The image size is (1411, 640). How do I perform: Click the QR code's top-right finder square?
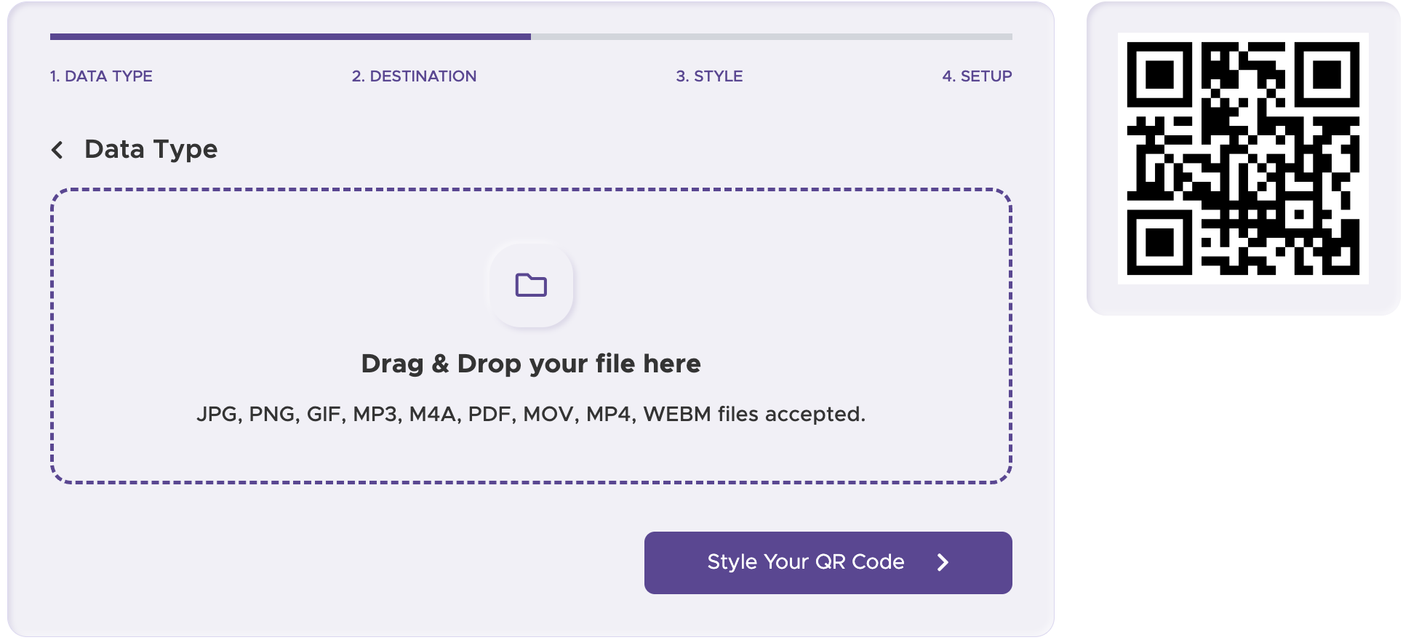1327,74
